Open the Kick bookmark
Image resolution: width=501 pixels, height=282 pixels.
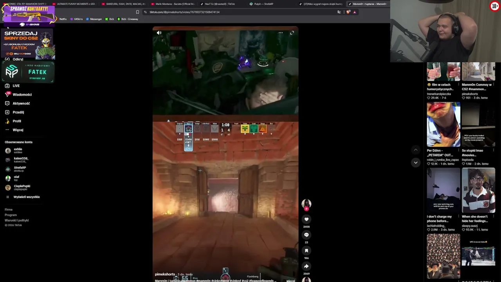[110, 19]
